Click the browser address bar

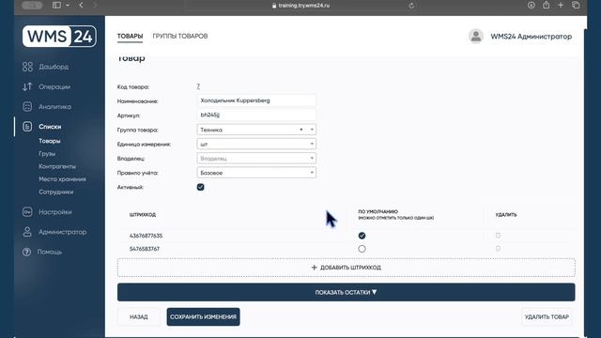[300, 6]
